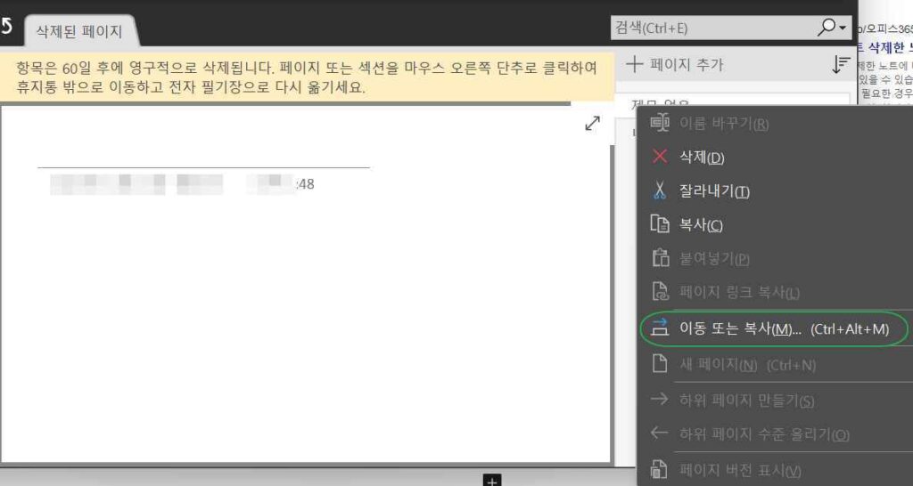Click the undo arrow icon beside the tab
The width and height of the screenshot is (913, 486).
pyautogui.click(x=5, y=28)
